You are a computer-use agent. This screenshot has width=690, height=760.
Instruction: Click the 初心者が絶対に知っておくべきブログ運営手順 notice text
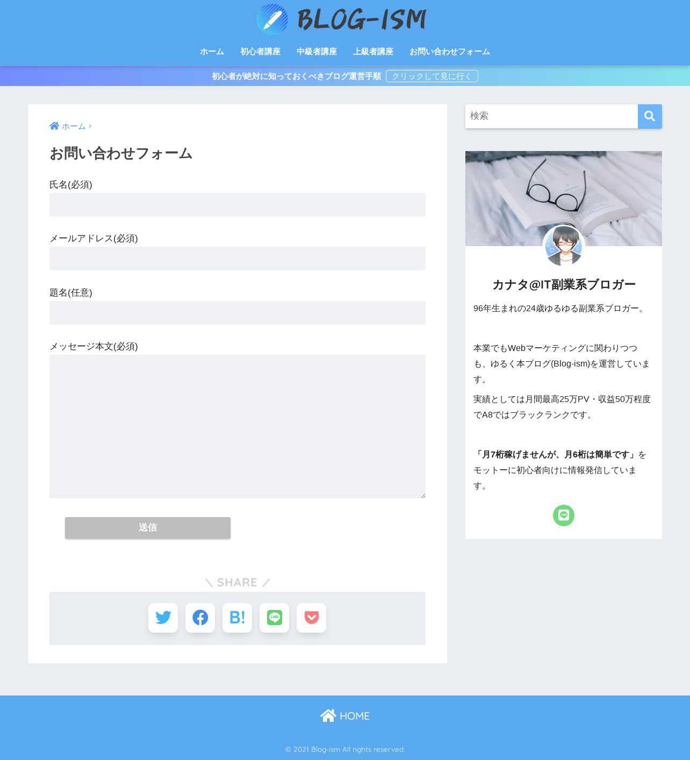[296, 76]
